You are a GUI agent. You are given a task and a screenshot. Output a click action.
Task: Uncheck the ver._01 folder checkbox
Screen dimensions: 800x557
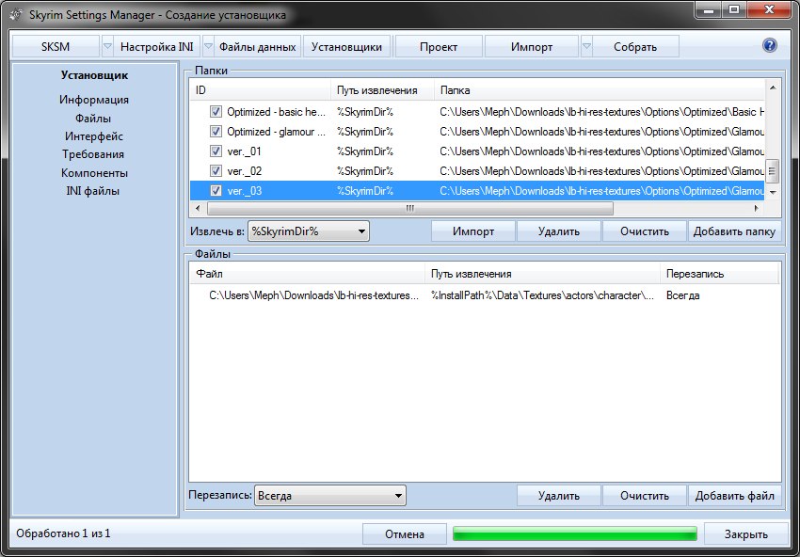(x=216, y=151)
